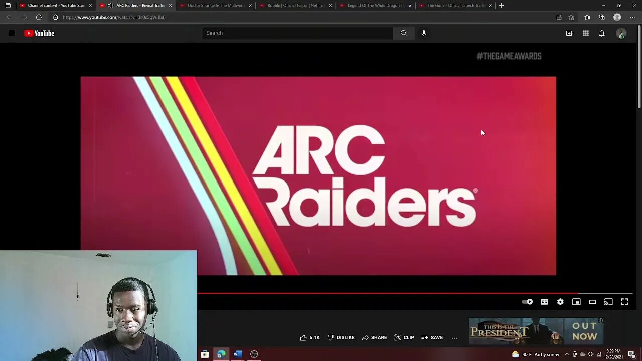642x361 pixels.
Task: Reload the page
Action: [x=39, y=17]
